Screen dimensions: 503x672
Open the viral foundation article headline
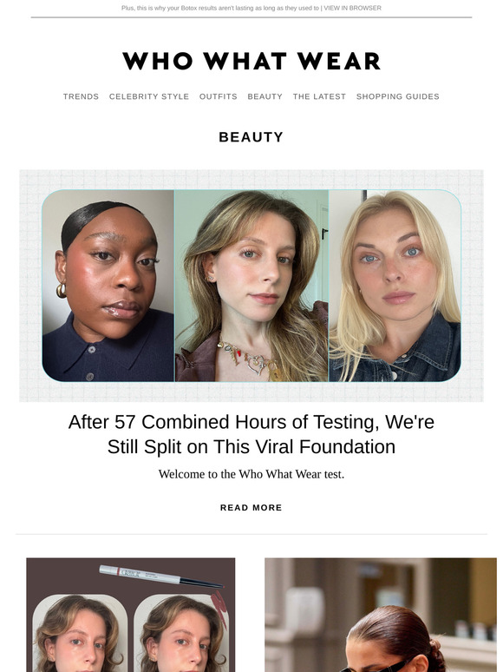[x=251, y=434]
